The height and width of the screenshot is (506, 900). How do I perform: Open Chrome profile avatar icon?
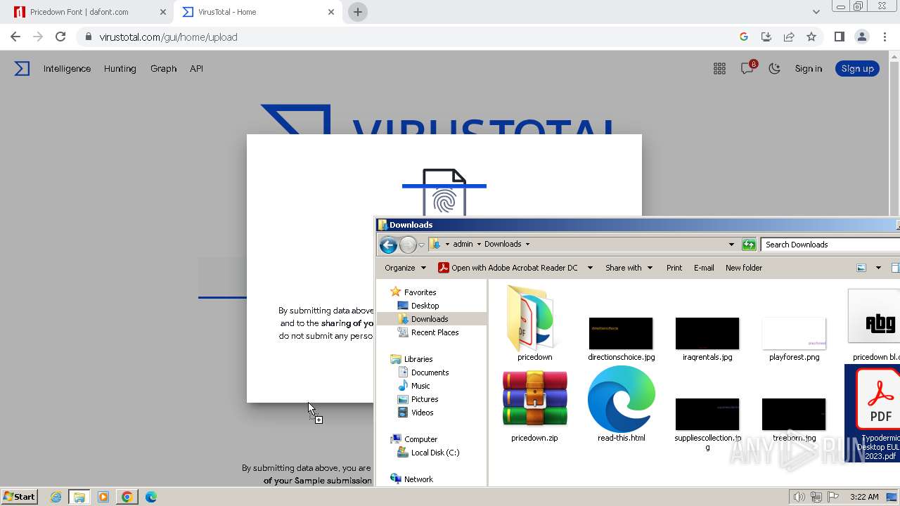(861, 37)
